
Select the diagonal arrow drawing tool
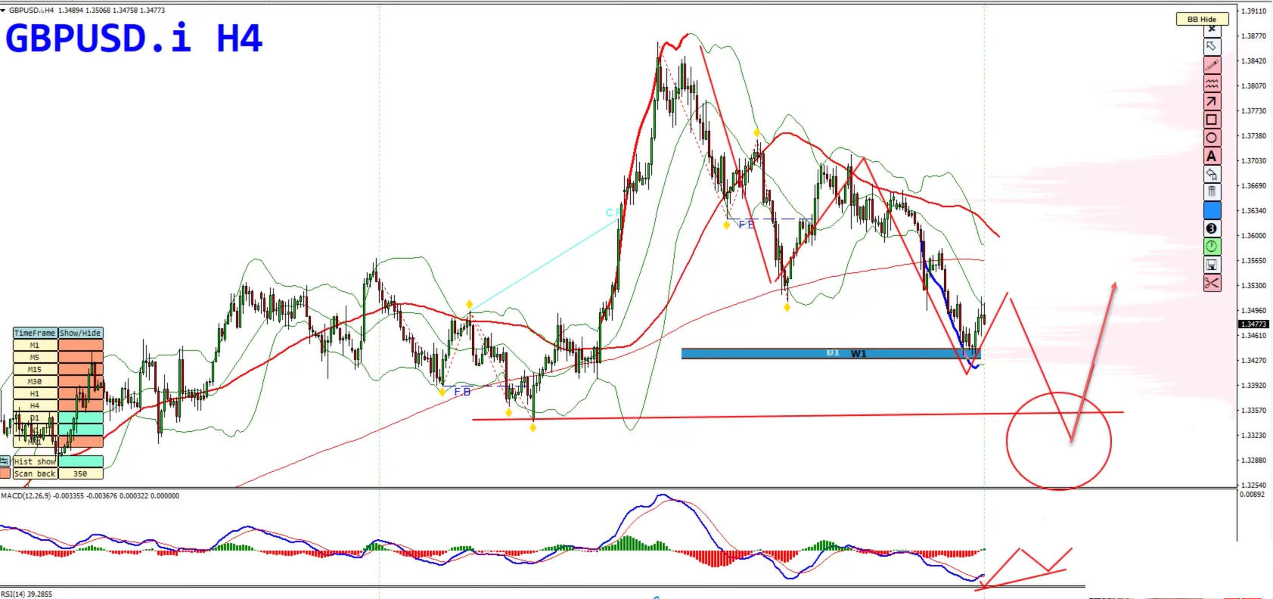[1212, 101]
